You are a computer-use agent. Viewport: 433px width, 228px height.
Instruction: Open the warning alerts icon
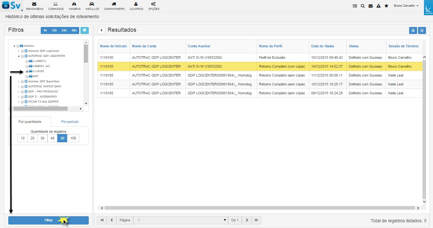[379, 6]
